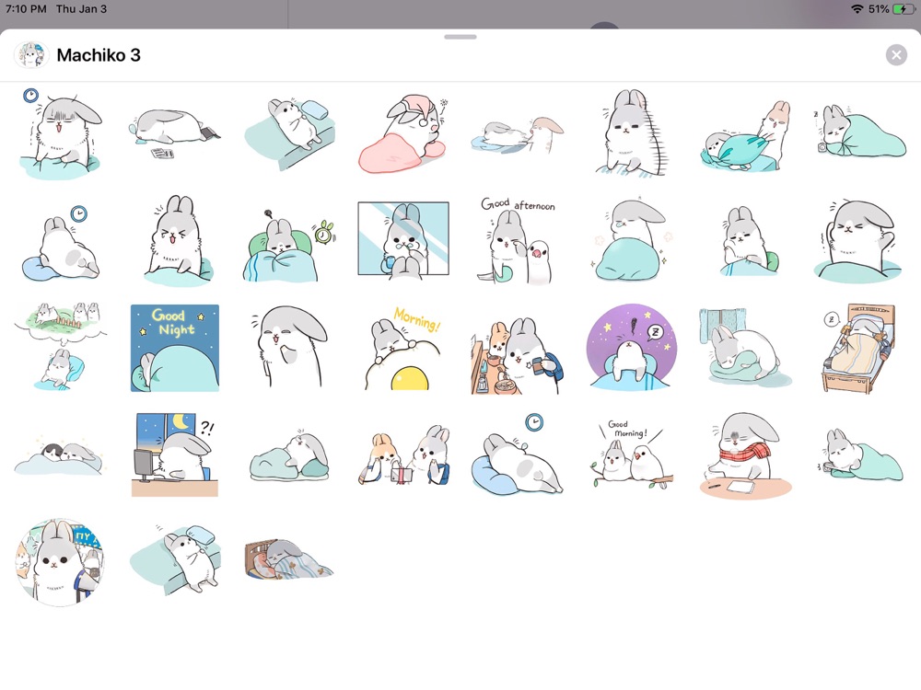Select the Good afternoon sticker with bird
The width and height of the screenshot is (921, 690).
click(x=518, y=240)
